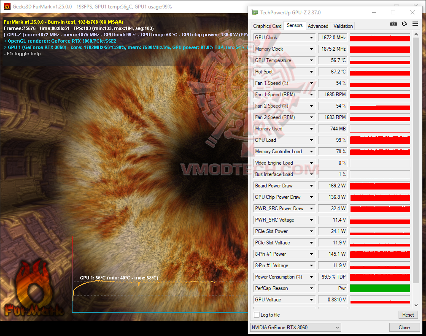Open the GPU Load sensor dropdown
Image resolution: width=426 pixels, height=336 pixels.
coord(311,140)
